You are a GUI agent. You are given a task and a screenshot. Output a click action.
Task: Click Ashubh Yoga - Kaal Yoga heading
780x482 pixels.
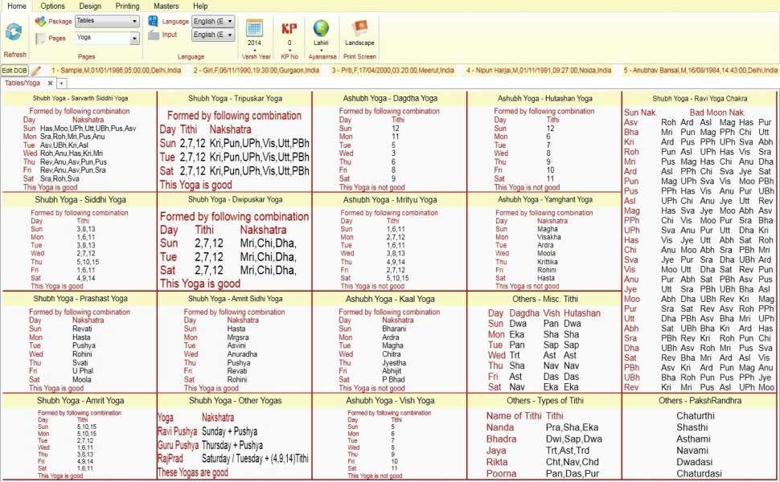[391, 299]
